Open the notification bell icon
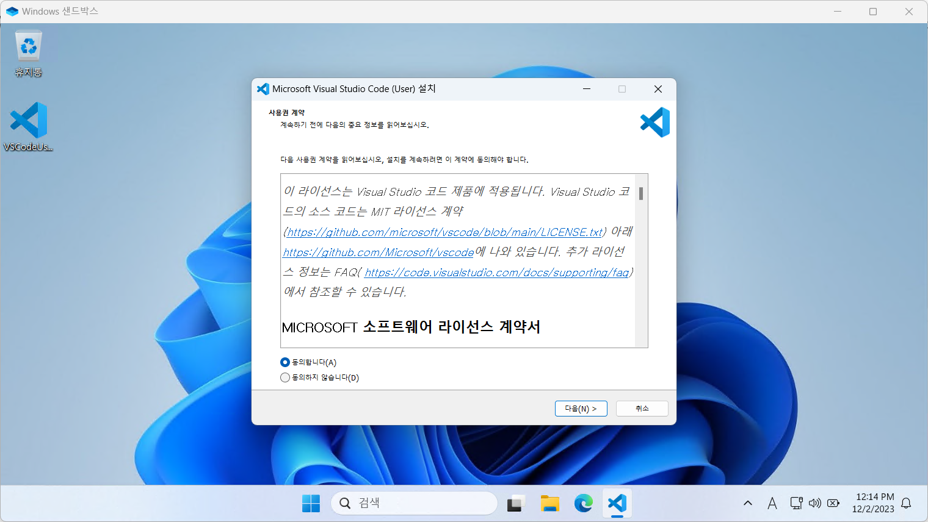 [x=906, y=503]
